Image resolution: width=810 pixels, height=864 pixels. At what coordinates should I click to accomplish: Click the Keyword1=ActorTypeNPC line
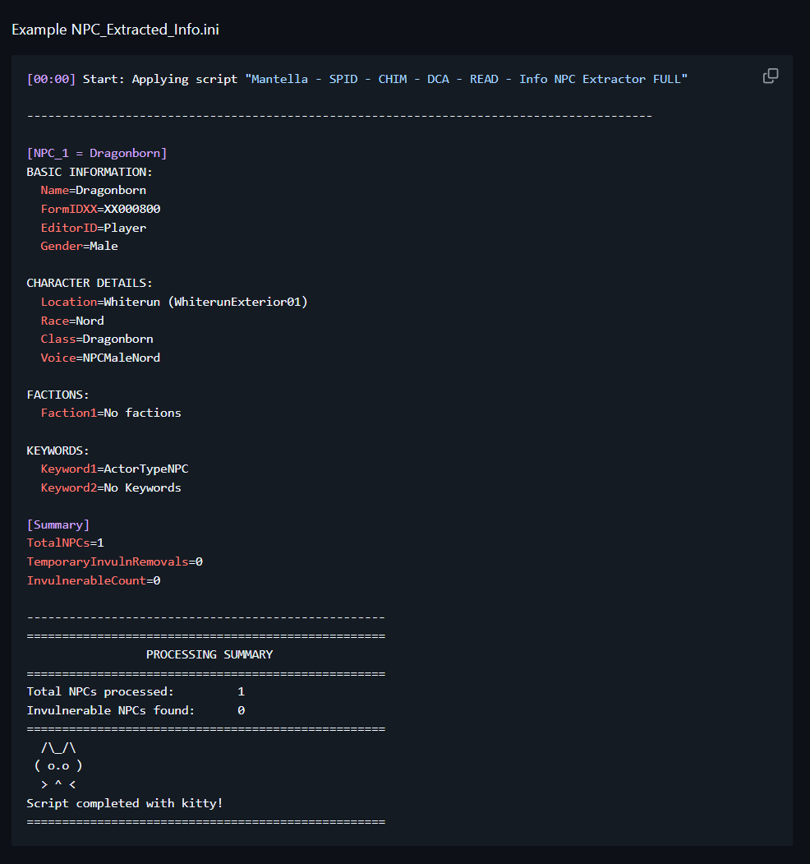click(x=114, y=469)
